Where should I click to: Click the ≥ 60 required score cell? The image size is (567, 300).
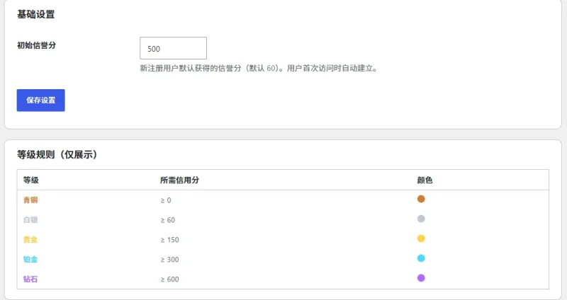pyautogui.click(x=168, y=220)
